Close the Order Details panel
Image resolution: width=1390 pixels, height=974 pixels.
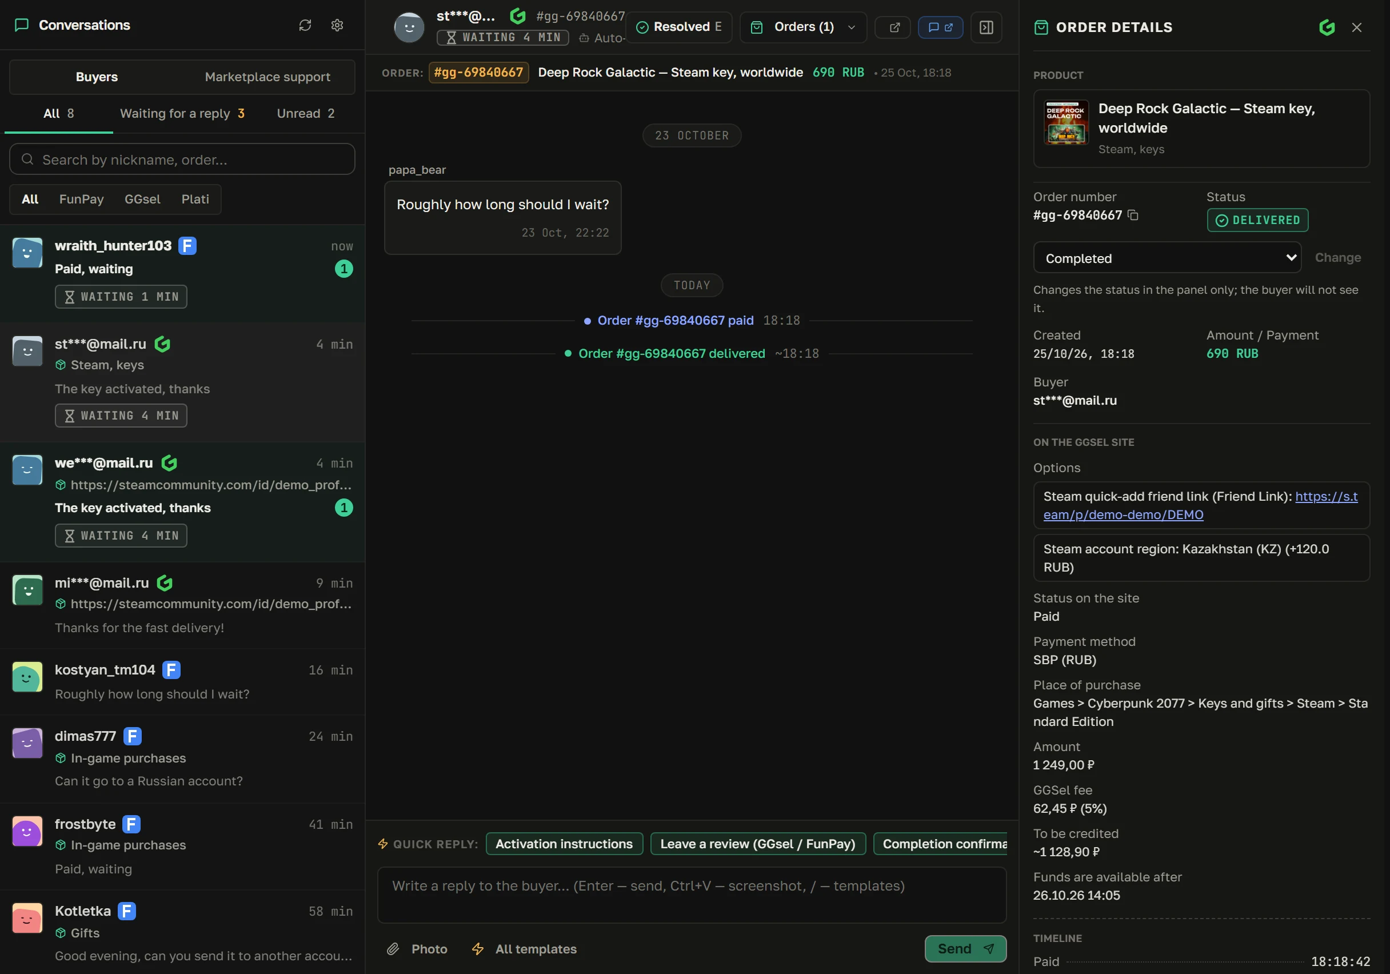[1356, 27]
